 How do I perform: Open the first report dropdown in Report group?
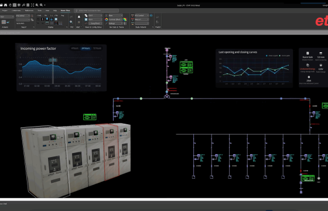pyautogui.click(x=23, y=16)
